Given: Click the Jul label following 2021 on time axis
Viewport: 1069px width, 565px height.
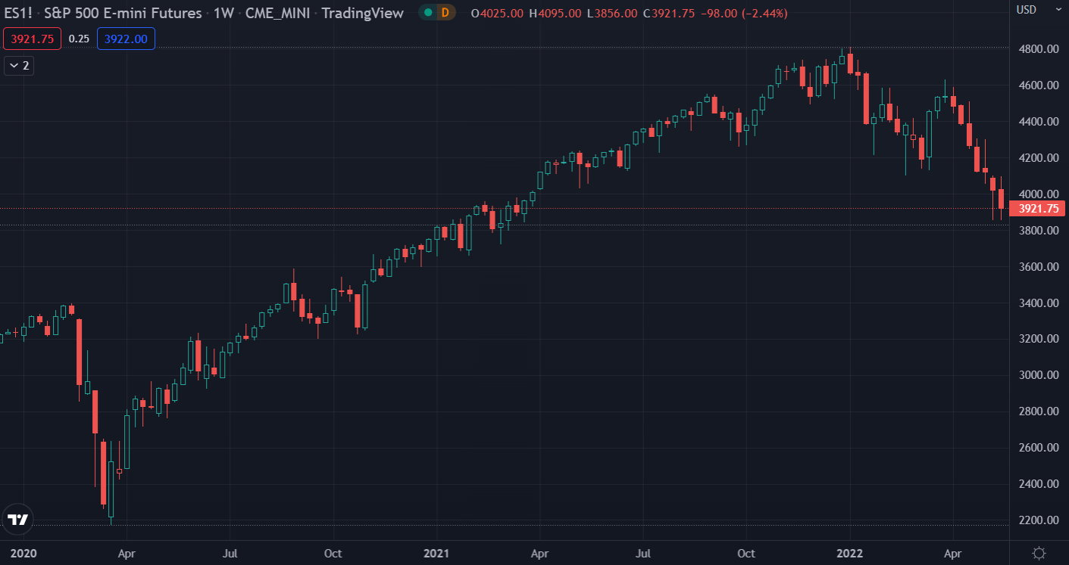Looking at the screenshot, I should click(x=643, y=553).
